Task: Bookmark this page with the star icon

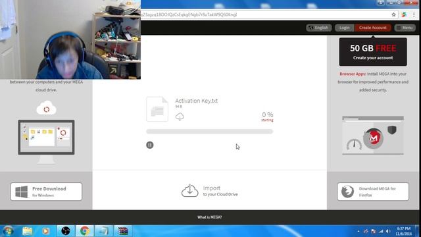Action: (x=393, y=14)
